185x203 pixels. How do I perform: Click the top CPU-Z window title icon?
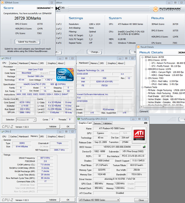2,58
